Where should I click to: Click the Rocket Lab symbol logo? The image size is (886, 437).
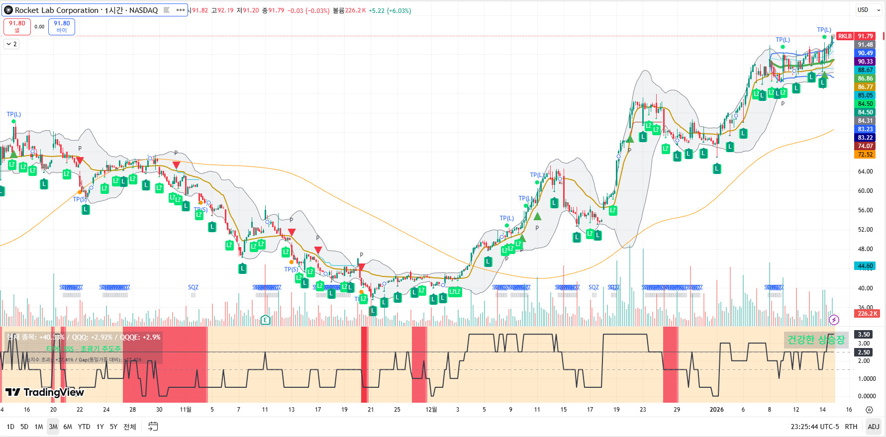(8, 10)
